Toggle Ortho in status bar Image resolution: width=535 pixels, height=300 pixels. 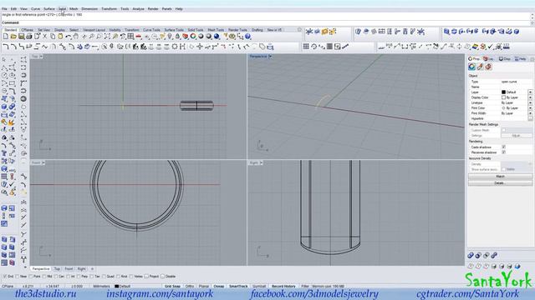point(190,287)
